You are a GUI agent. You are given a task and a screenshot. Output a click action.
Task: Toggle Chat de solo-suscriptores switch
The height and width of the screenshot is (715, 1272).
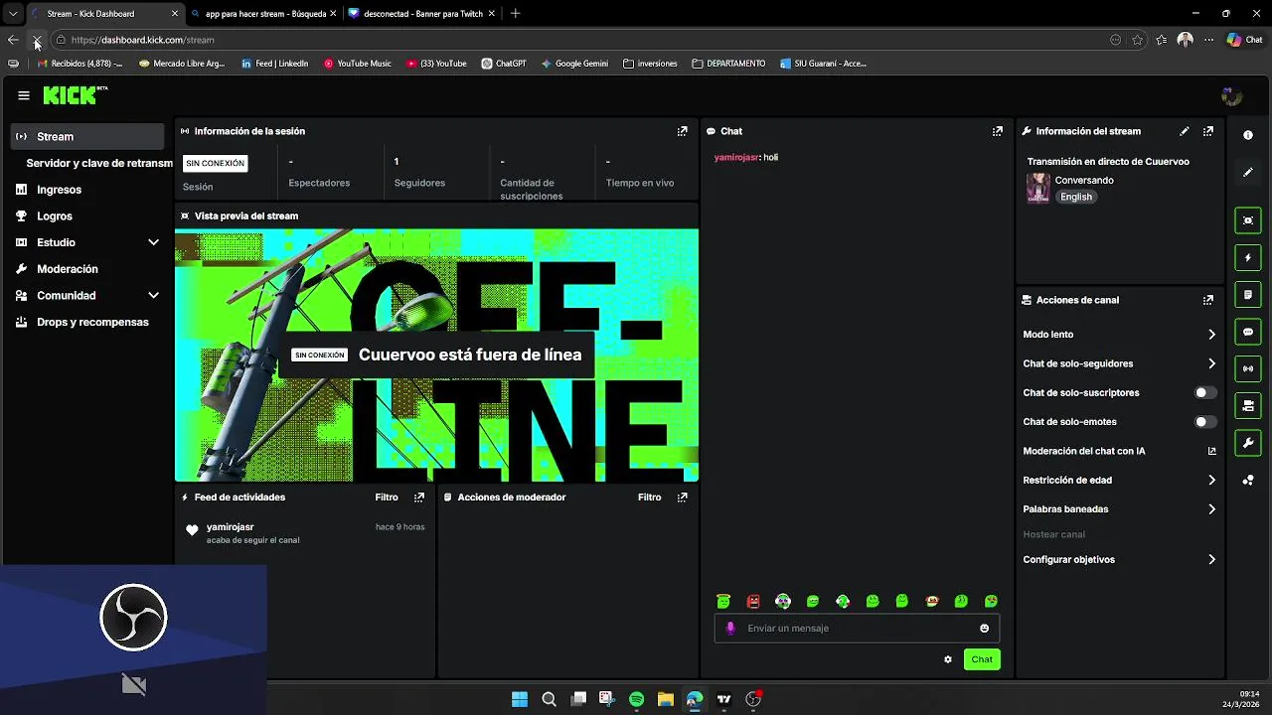1205,393
